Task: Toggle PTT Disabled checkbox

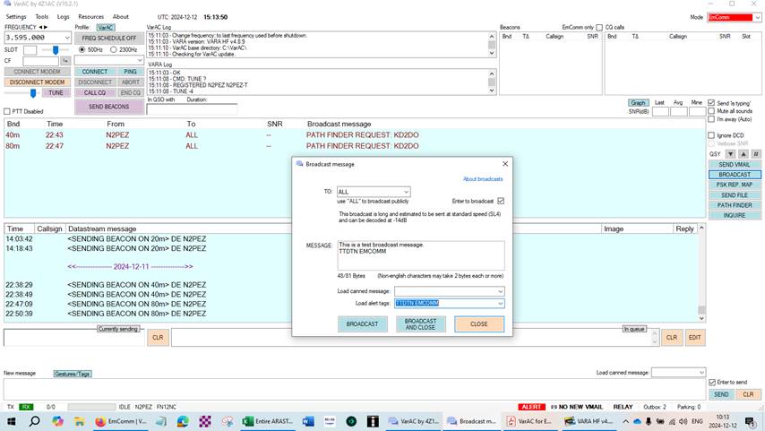Action: pos(7,111)
